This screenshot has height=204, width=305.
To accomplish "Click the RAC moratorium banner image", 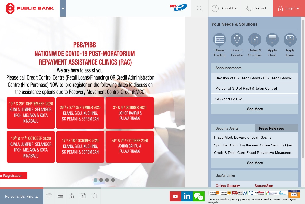I will pos(92,102).
